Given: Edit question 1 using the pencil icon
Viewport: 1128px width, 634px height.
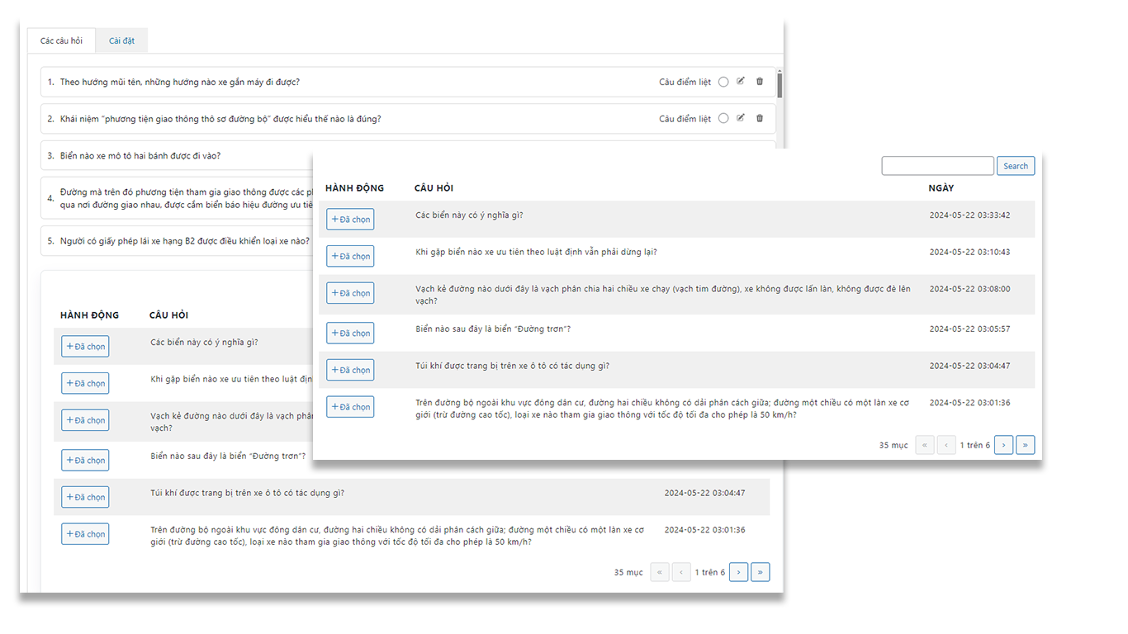Looking at the screenshot, I should 741,82.
